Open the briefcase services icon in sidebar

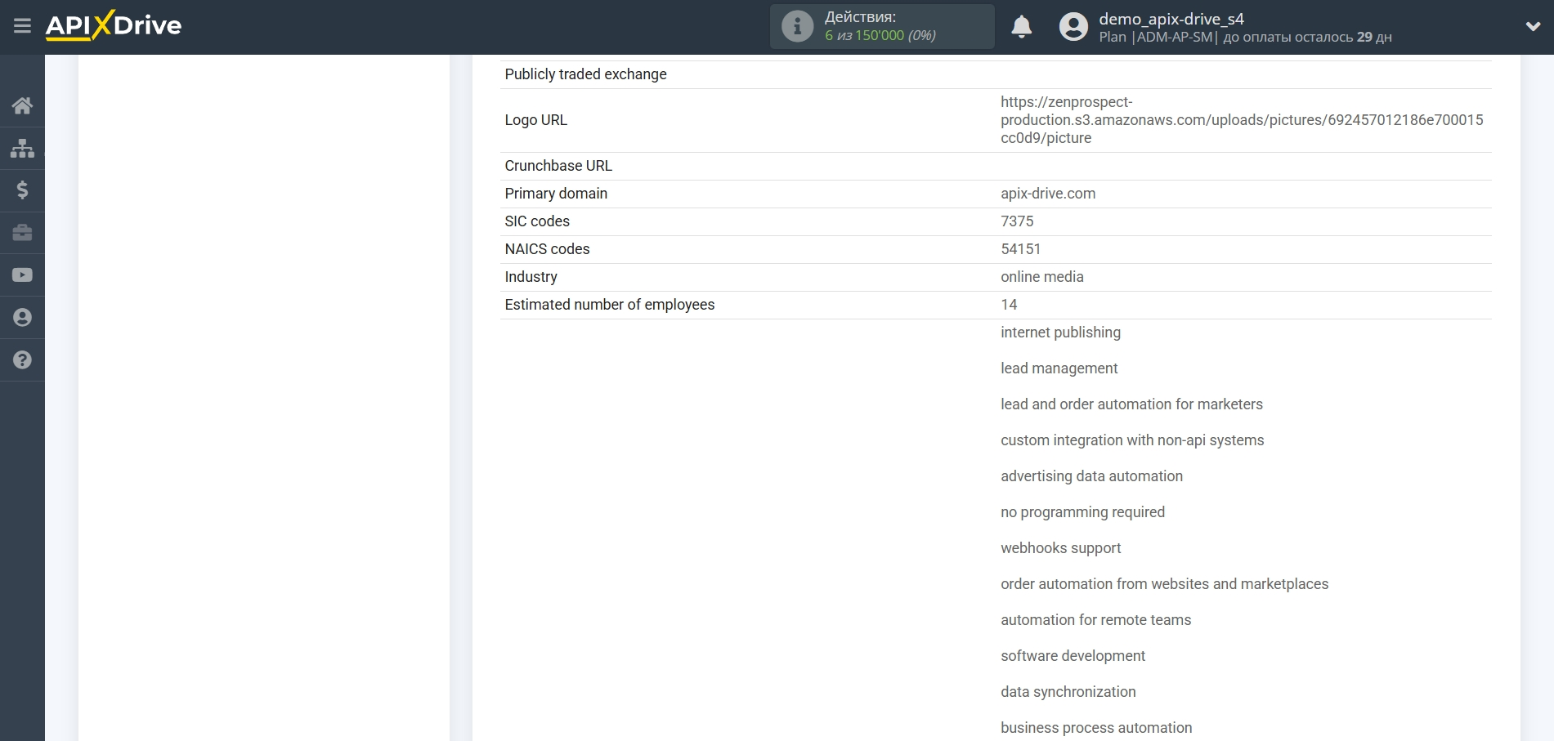coord(22,233)
